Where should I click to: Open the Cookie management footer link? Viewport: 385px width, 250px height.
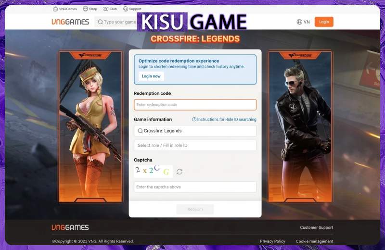[315, 241]
